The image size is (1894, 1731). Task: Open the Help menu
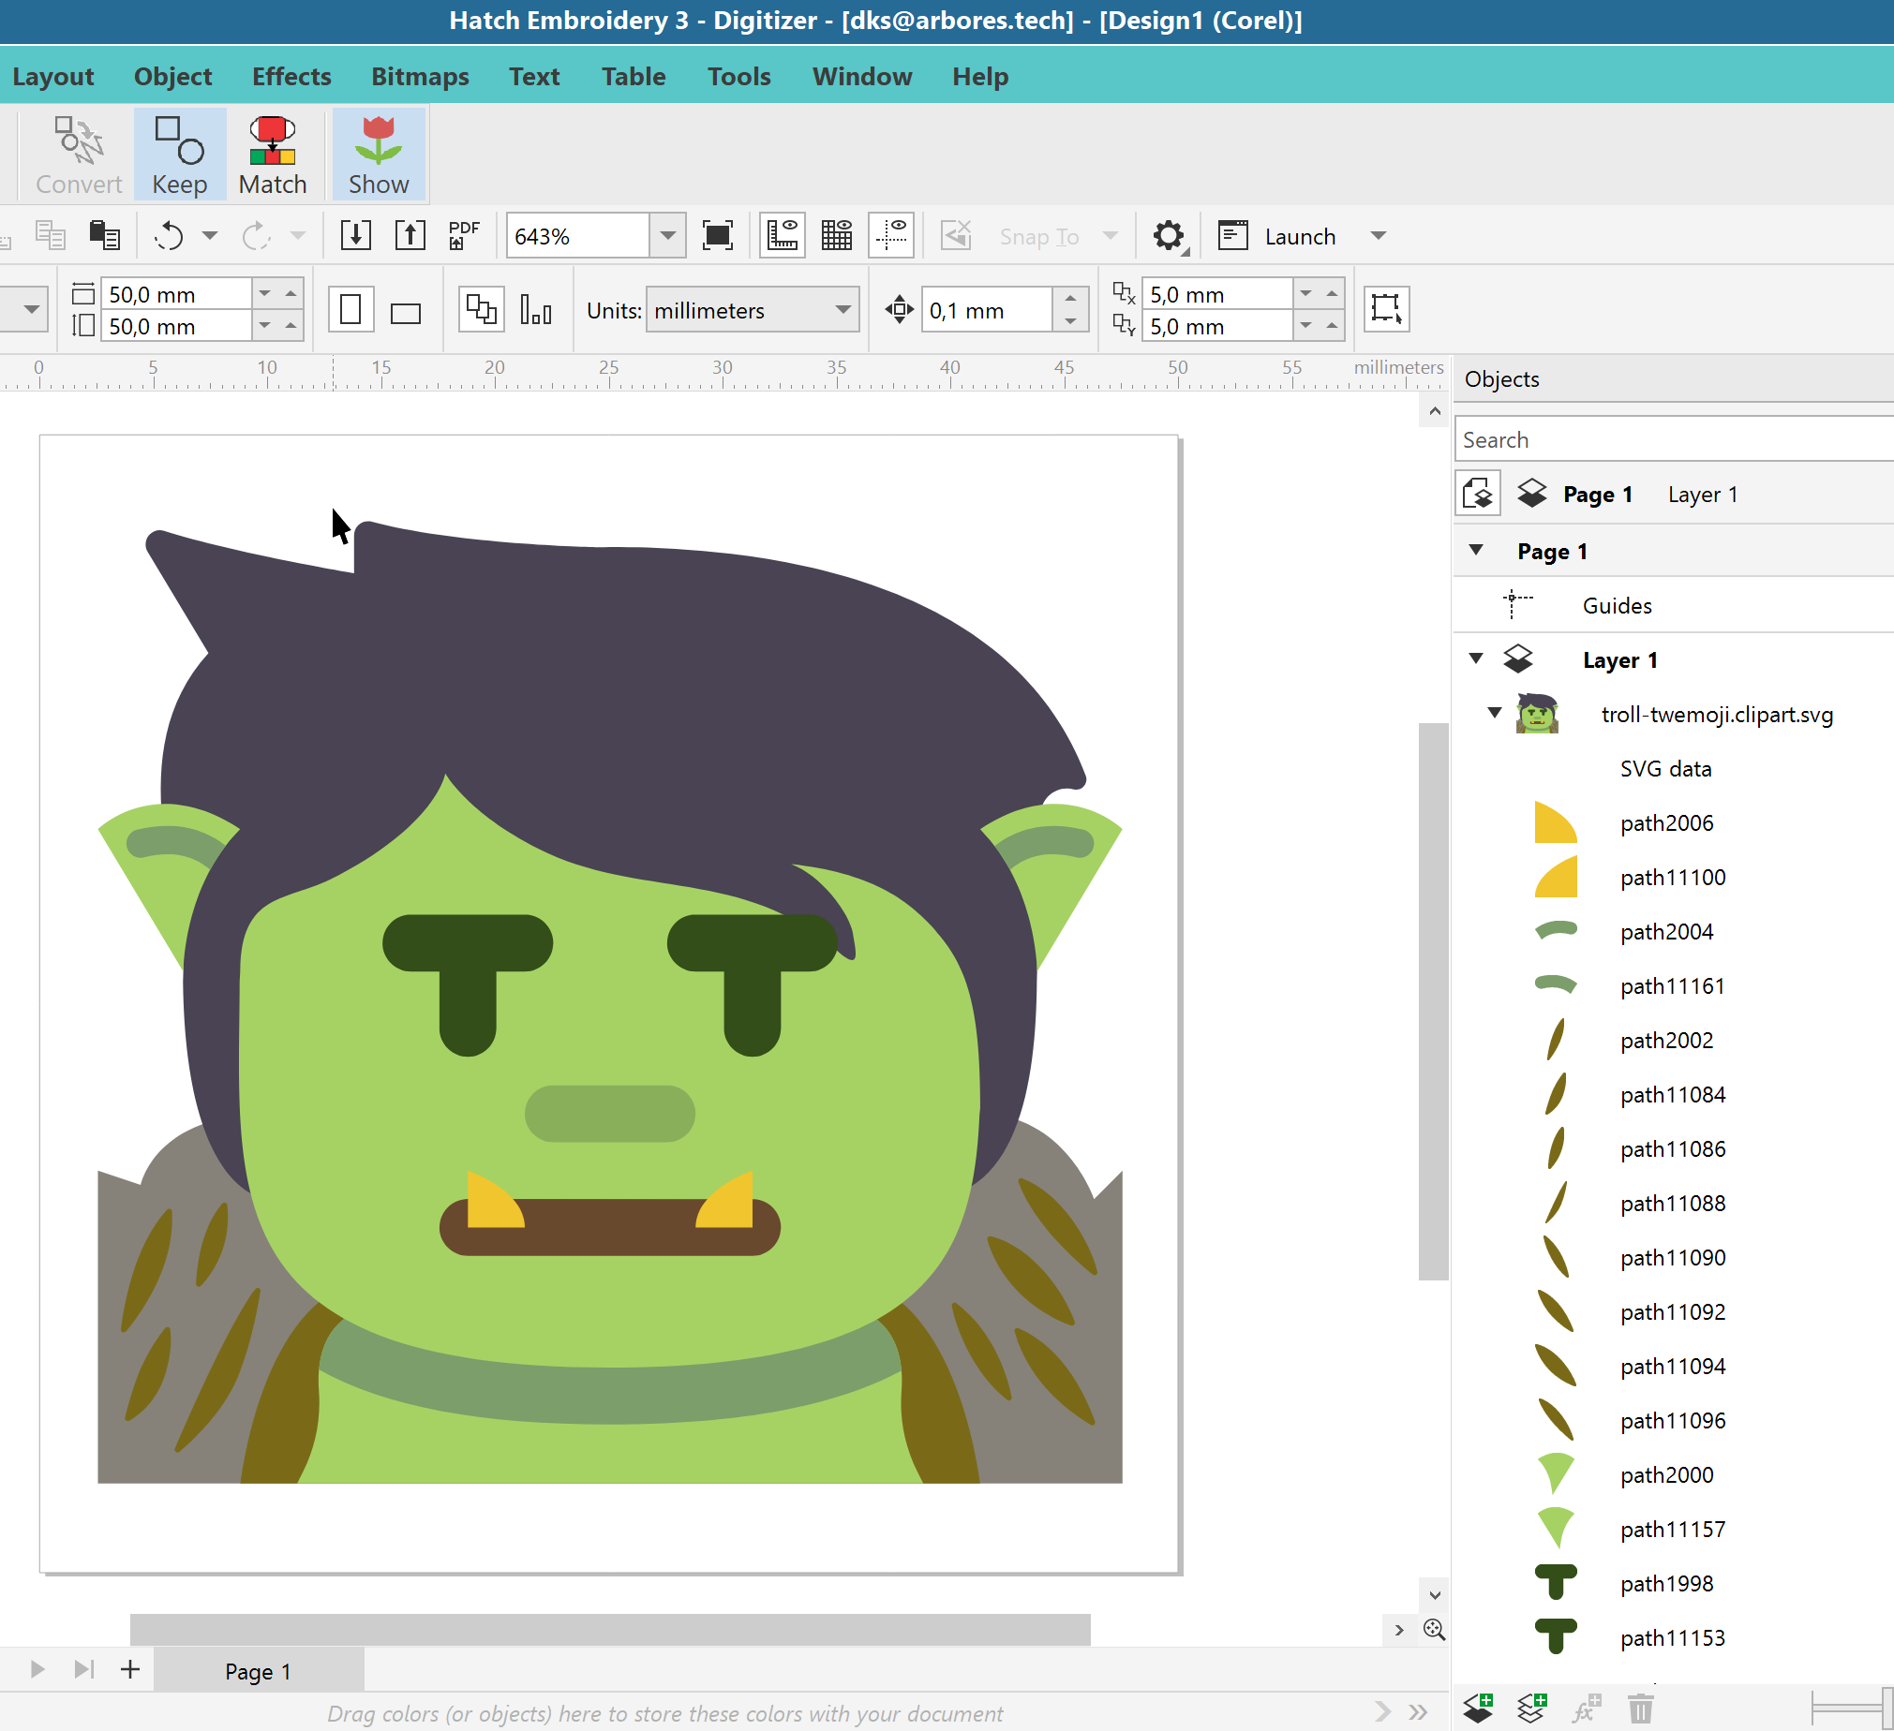(x=980, y=76)
